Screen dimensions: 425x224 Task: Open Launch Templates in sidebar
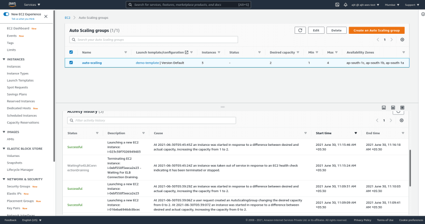point(20,81)
